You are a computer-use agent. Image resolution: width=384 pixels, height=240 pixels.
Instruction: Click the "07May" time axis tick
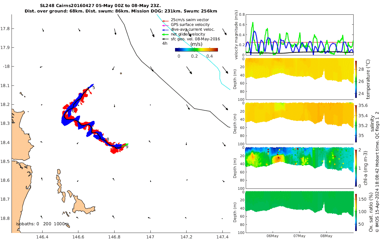(300, 236)
